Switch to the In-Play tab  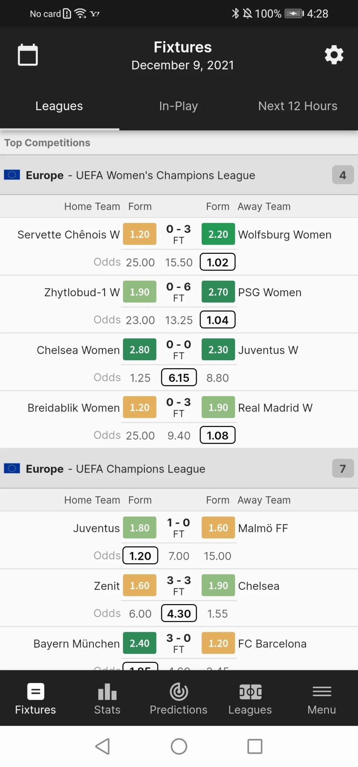pyautogui.click(x=178, y=106)
